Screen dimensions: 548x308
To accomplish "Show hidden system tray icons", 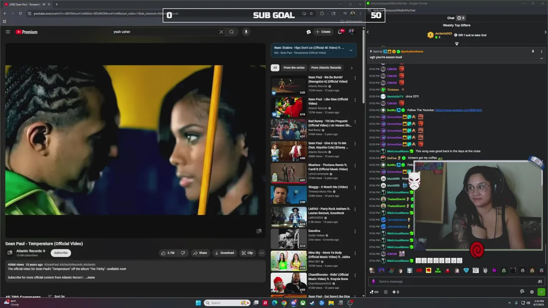I will click(x=509, y=303).
